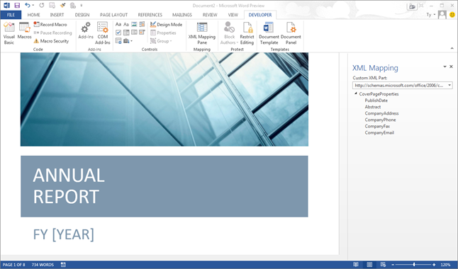Switch to Print Layout view
The width and height of the screenshot is (458, 269).
click(x=369, y=265)
